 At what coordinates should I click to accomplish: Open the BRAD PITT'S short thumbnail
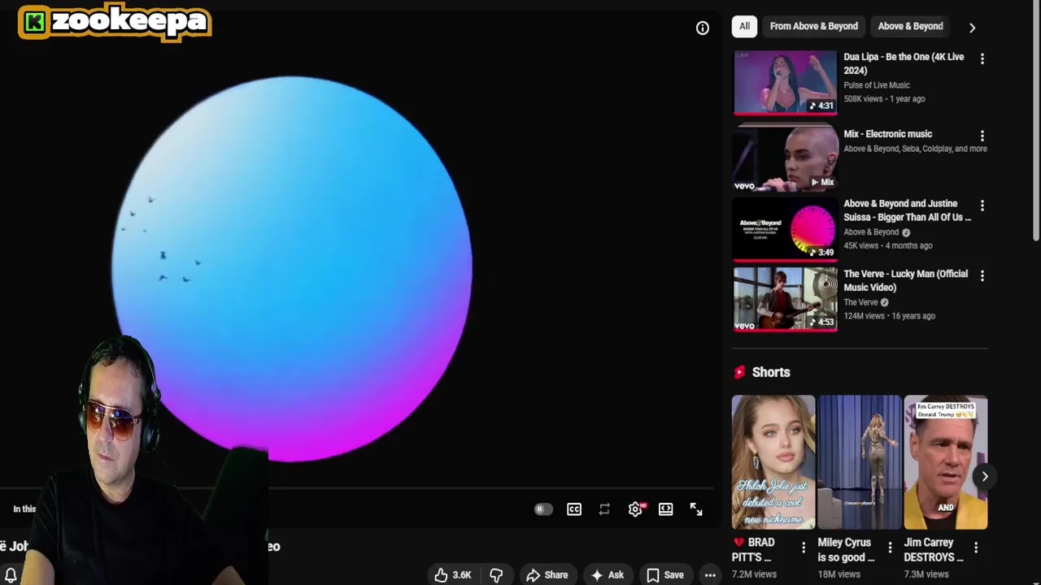coord(773,462)
